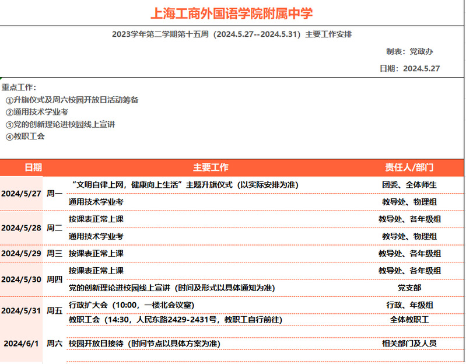Select date cell 2024/5/29
This screenshot has width=466, height=364.
(x=21, y=254)
